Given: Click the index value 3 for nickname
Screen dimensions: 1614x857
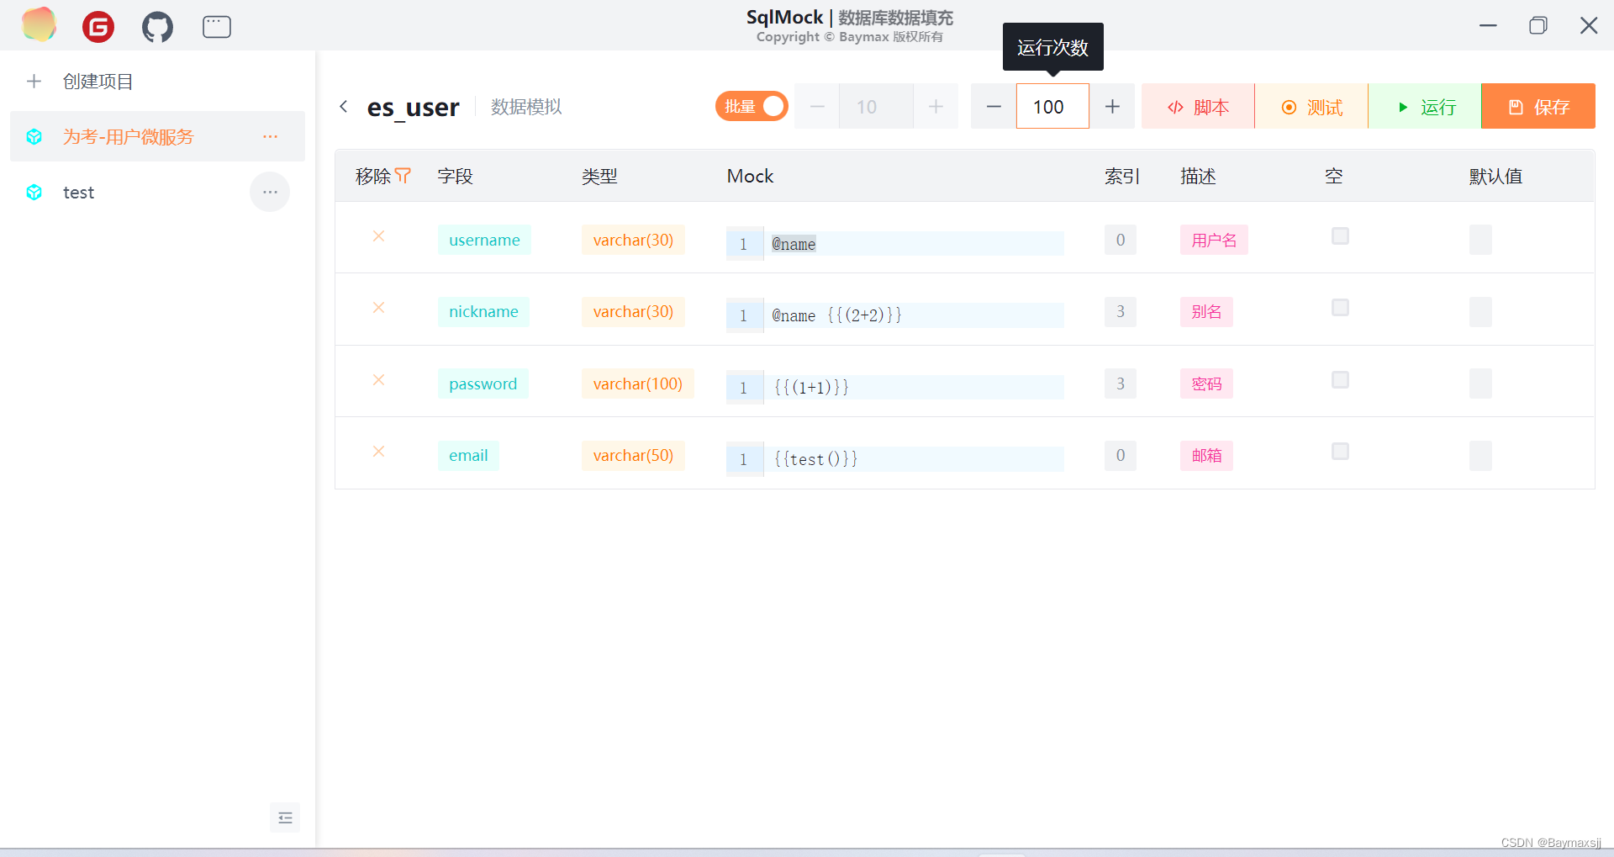Looking at the screenshot, I should pyautogui.click(x=1121, y=311).
